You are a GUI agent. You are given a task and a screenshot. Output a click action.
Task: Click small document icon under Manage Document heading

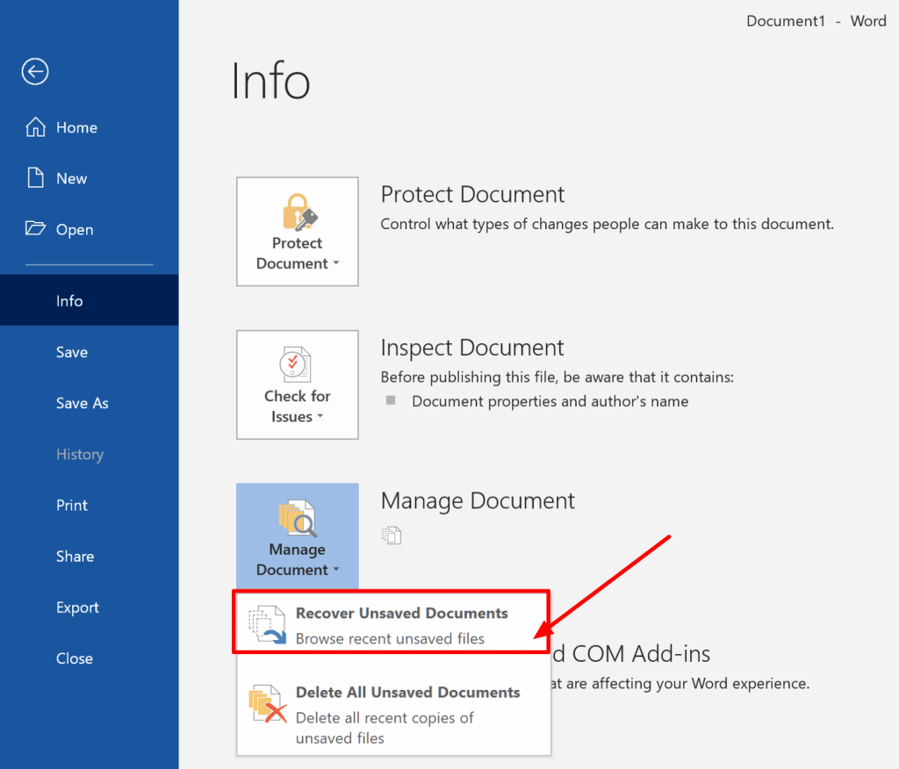click(392, 535)
